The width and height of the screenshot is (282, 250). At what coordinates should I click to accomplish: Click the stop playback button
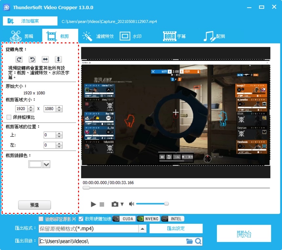(x=102, y=204)
